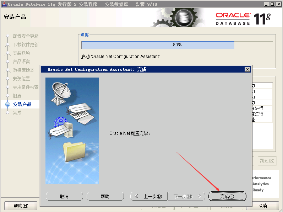Select the 数据库版本 step
283x212 pixels.
23,70
